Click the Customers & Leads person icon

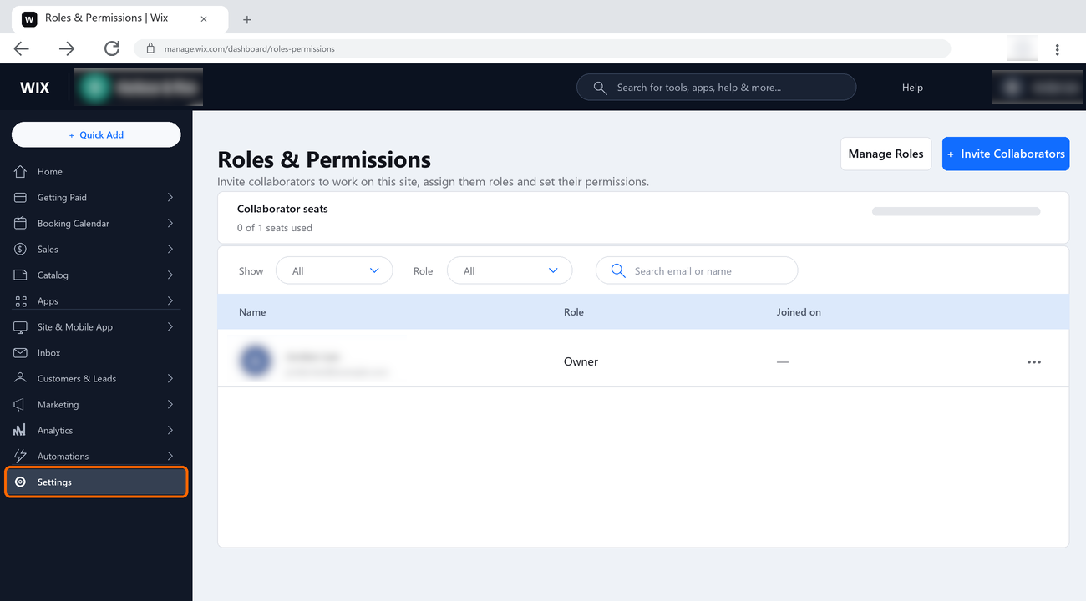21,379
